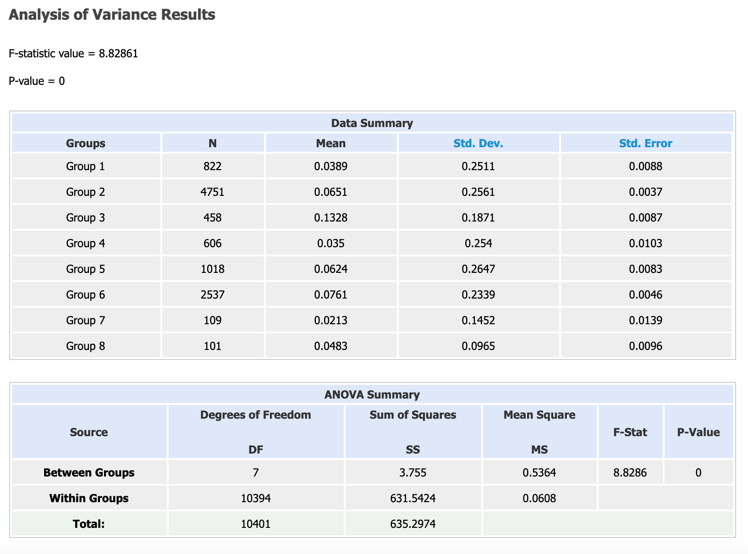This screenshot has width=748, height=554.
Task: Select the Group 7 row label
Action: [86, 320]
